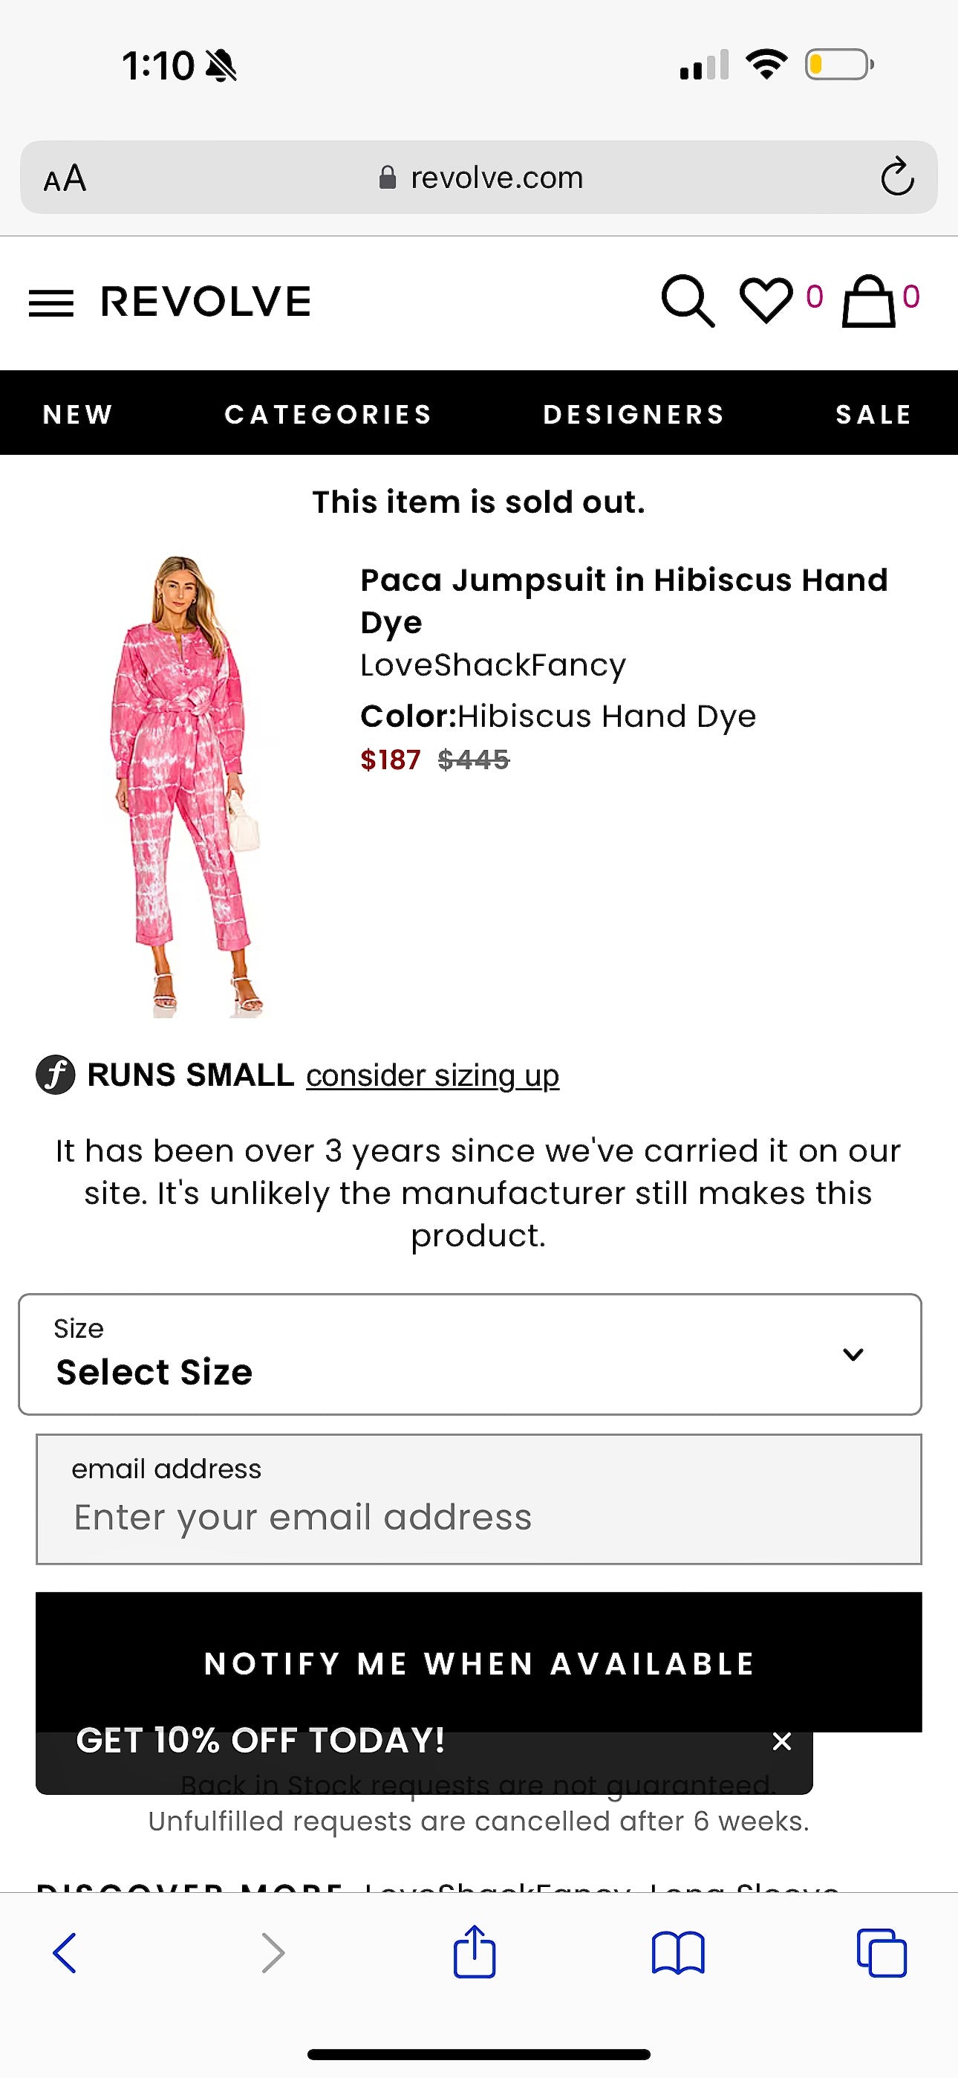Tap the Safari share icon
958x2078 pixels.
pyautogui.click(x=474, y=1952)
